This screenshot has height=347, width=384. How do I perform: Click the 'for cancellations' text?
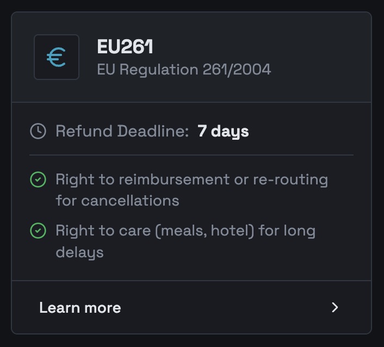point(117,200)
